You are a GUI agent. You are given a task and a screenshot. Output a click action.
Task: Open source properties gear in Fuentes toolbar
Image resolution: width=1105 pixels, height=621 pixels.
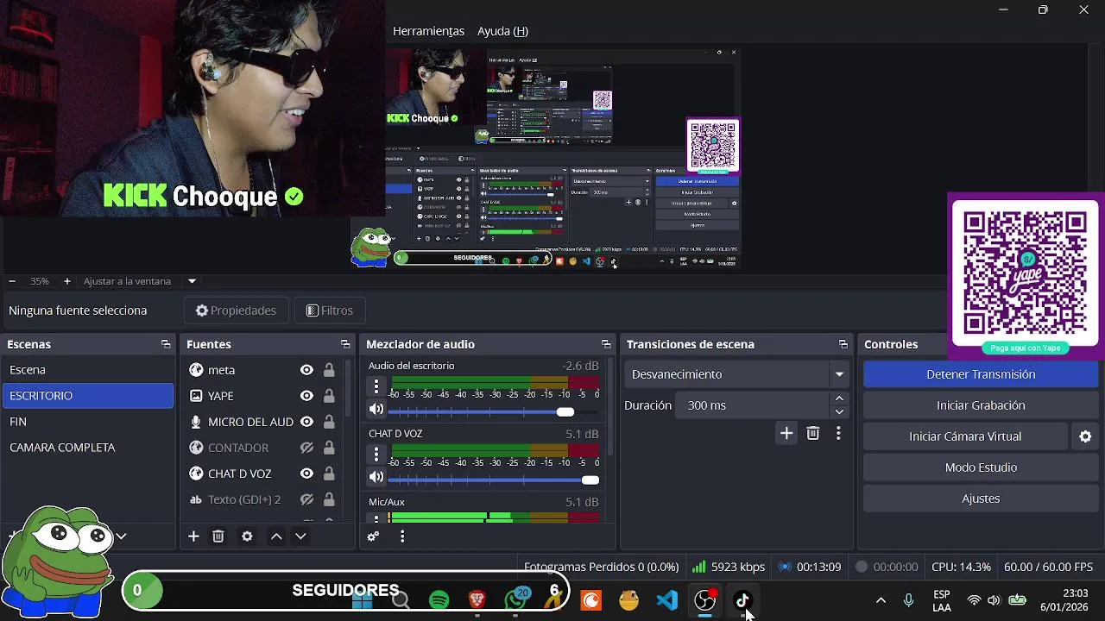tap(247, 536)
